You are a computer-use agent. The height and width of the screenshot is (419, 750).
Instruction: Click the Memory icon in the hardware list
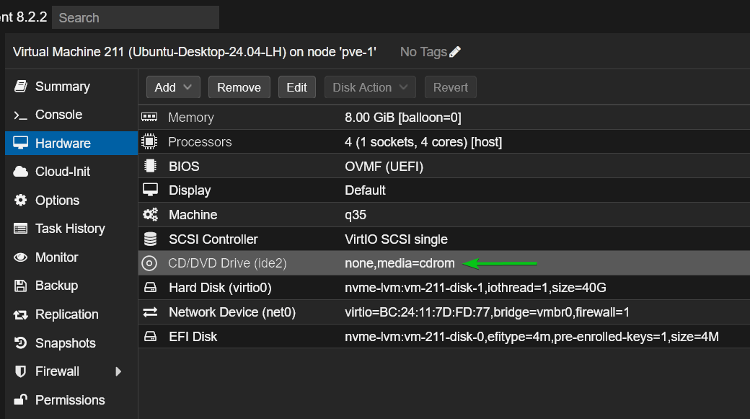(x=149, y=117)
